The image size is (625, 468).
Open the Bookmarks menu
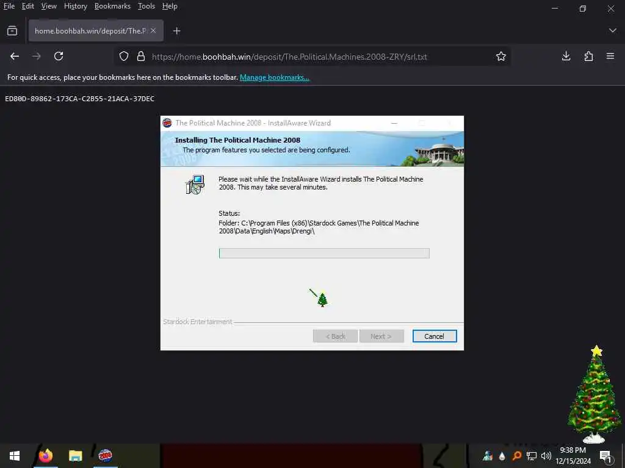(112, 6)
